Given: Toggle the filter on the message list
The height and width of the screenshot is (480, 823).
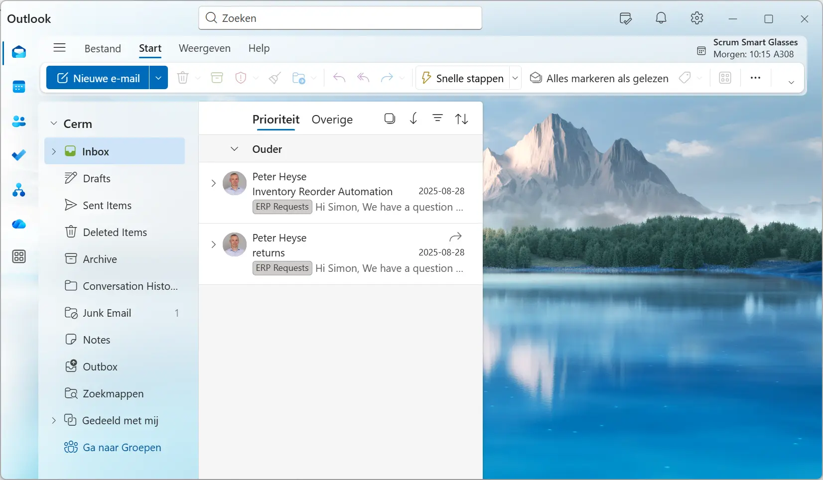Looking at the screenshot, I should (x=437, y=119).
